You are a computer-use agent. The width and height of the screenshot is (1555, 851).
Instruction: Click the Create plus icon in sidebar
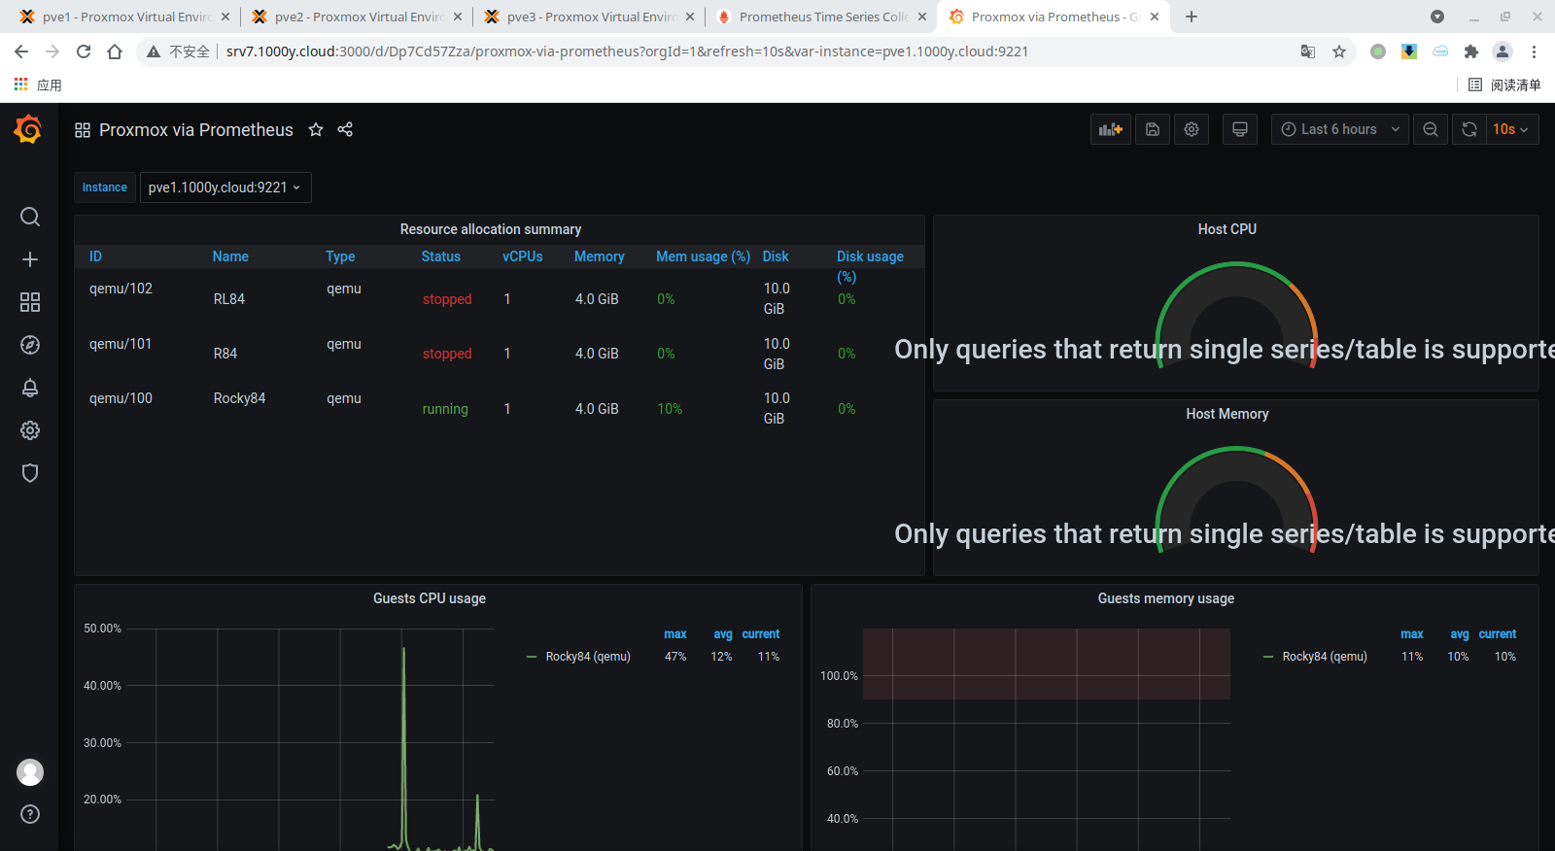30,259
